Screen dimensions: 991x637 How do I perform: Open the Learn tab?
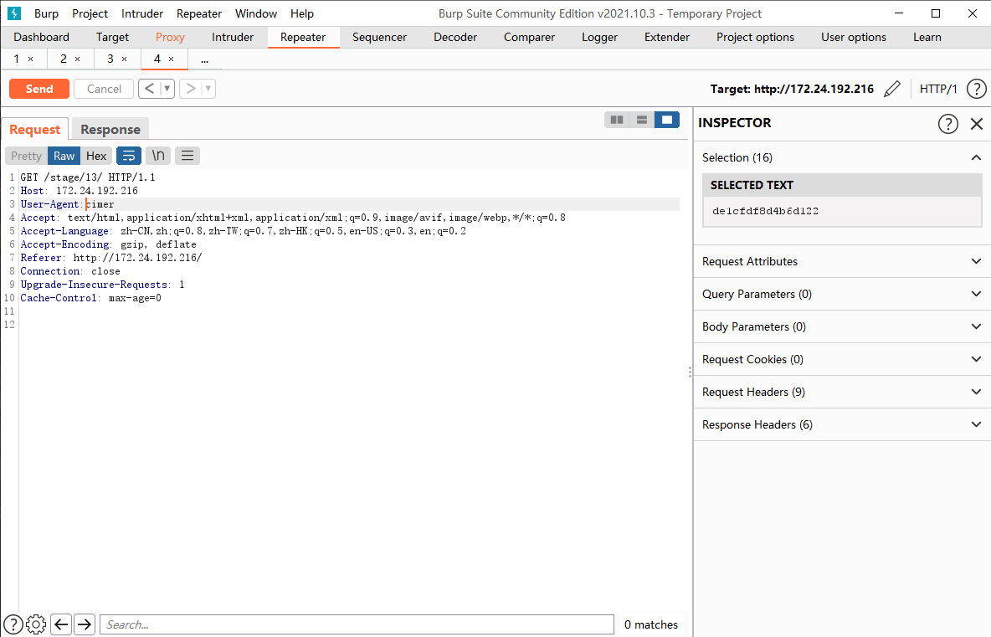click(927, 38)
